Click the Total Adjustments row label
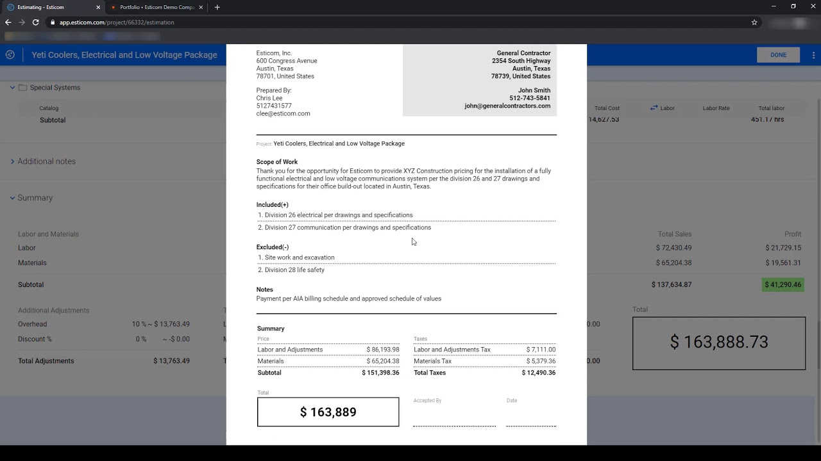This screenshot has width=821, height=461. tap(46, 361)
